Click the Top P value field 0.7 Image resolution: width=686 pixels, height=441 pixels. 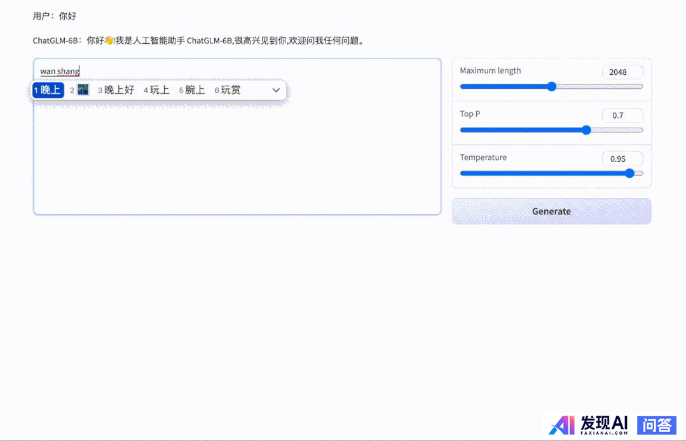622,115
